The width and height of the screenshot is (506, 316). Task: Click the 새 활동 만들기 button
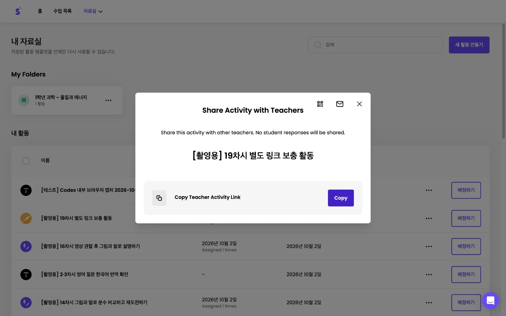pyautogui.click(x=469, y=45)
